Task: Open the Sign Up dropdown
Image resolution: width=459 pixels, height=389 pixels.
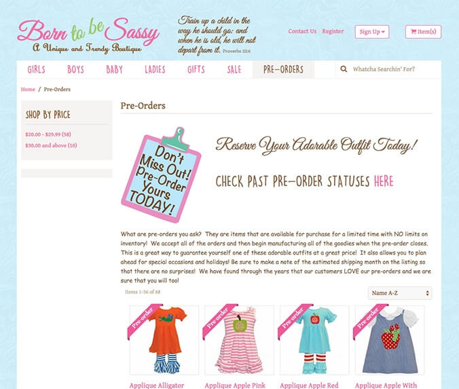Action: 372,32
